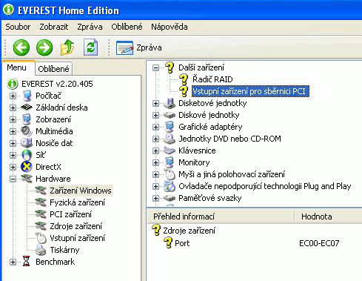
Task: Click the folder up-level toolbar icon
Action: tap(67, 47)
